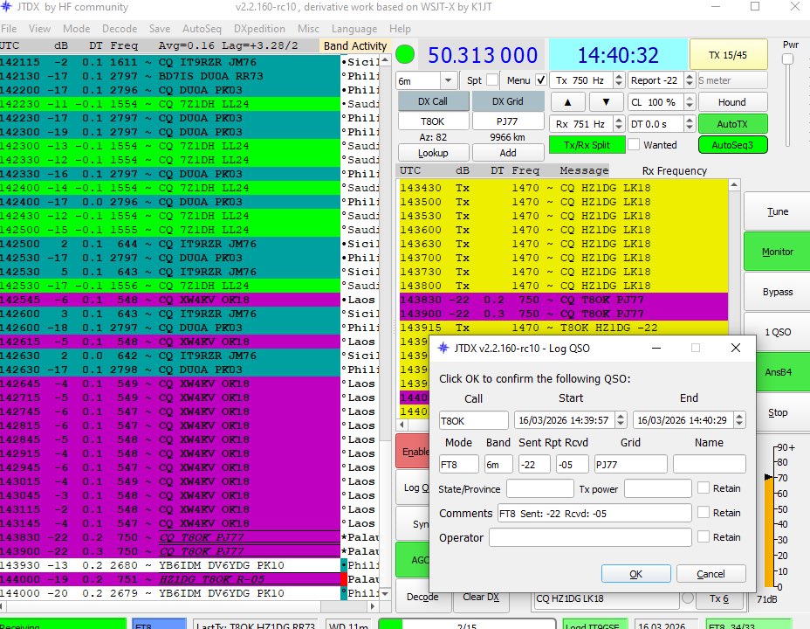Click the Pwr slider handle
Image resolution: width=810 pixels, height=629 pixels.
pyautogui.click(x=787, y=59)
